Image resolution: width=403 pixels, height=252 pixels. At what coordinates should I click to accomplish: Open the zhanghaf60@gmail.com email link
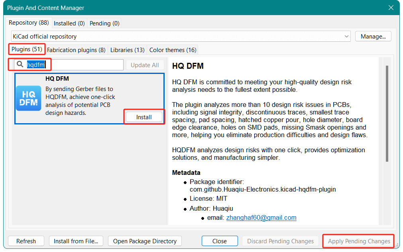(261, 218)
